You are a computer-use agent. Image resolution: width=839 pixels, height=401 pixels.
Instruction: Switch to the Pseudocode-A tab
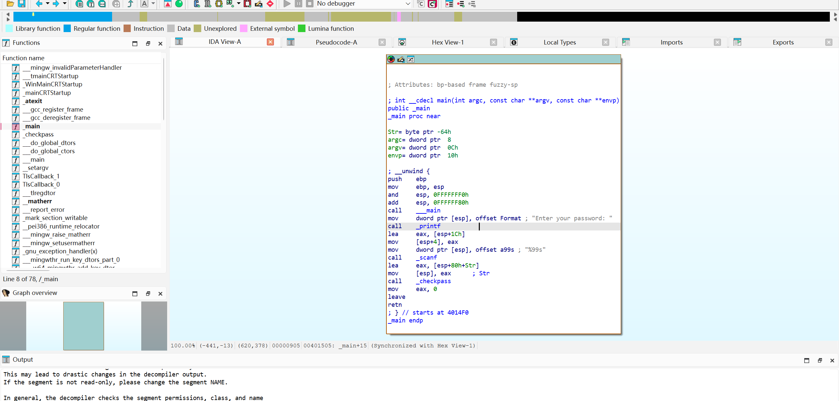(336, 42)
